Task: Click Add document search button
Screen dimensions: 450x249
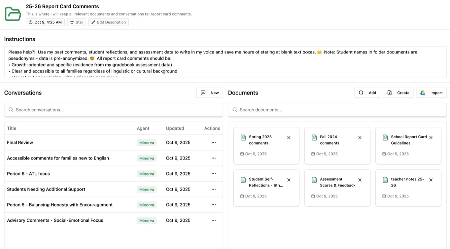Action: point(367,93)
